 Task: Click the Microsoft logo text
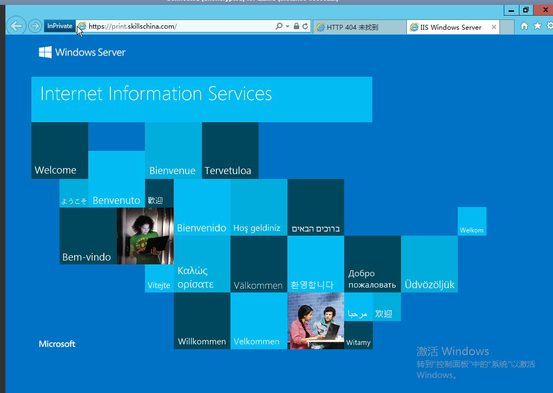tap(57, 344)
